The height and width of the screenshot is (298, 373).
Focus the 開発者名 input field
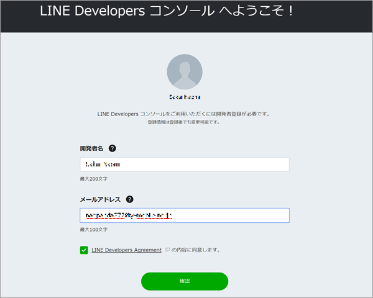(x=185, y=165)
